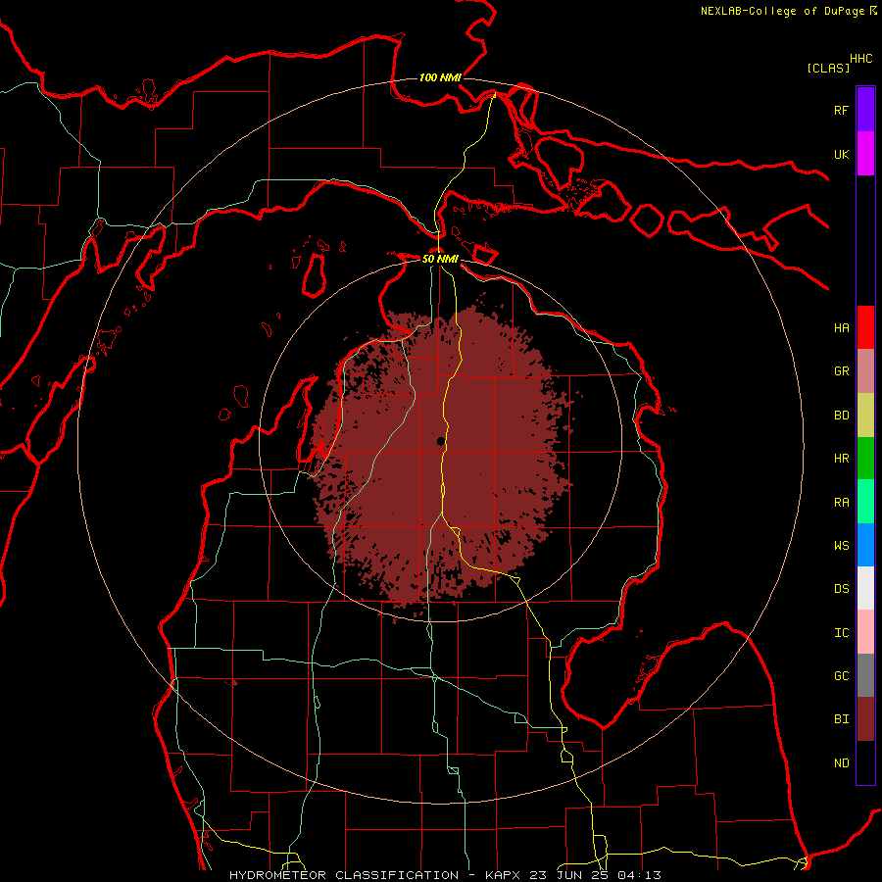Click the WS legend label
Image resolution: width=882 pixels, height=882 pixels.
(841, 545)
